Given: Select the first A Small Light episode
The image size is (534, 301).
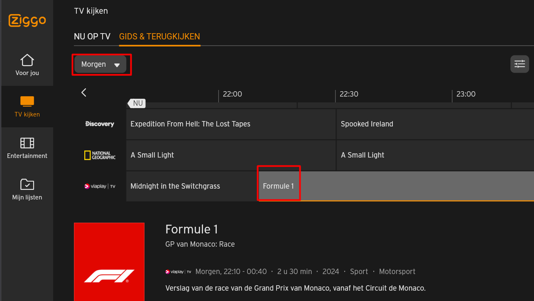Looking at the screenshot, I should point(231,155).
